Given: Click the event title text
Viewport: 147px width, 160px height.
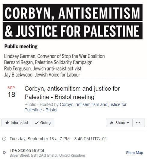Looking at the screenshot, I should [x=72, y=93].
